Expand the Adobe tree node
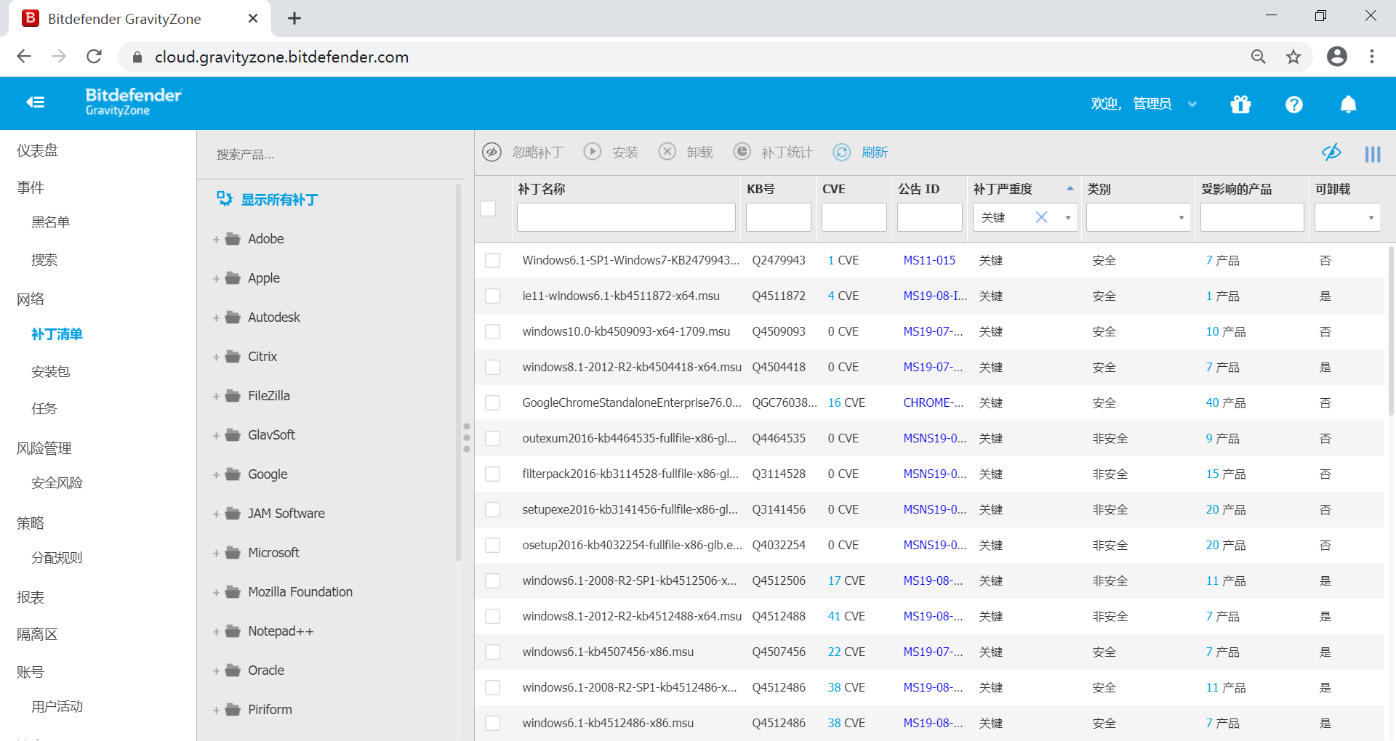Screen dimensions: 1396x741 point(216,240)
